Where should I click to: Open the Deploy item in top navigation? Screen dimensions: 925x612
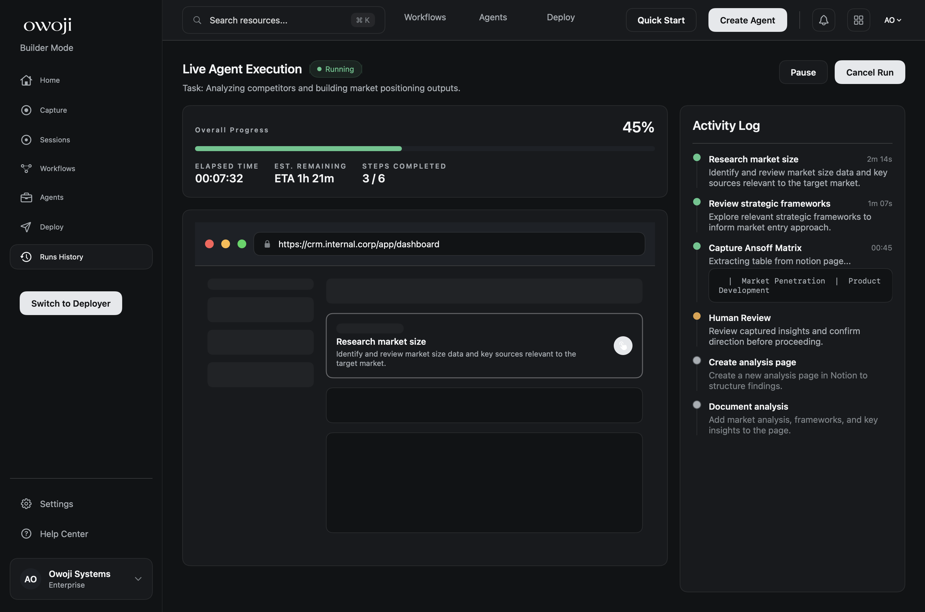pos(561,17)
